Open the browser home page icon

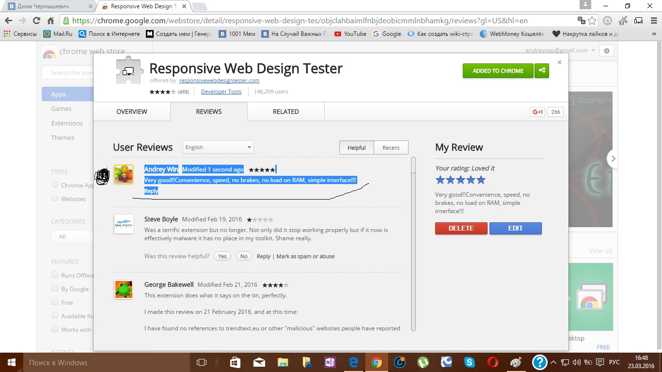[50, 21]
